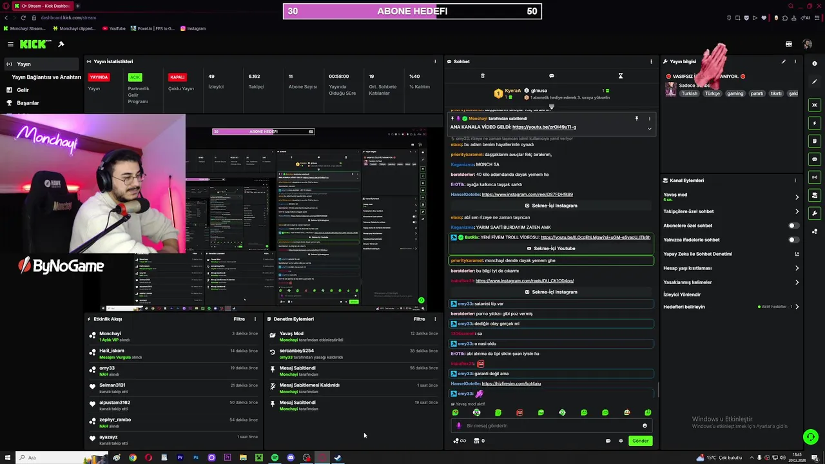Expand Takipçilere özel sohbet settings
The height and width of the screenshot is (464, 825).
(x=797, y=211)
